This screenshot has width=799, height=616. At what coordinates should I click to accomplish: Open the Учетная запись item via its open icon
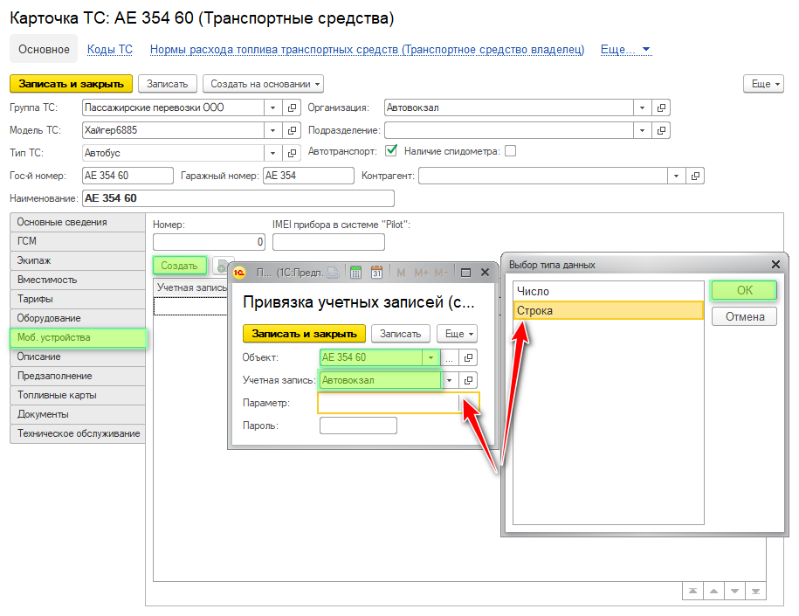point(469,380)
